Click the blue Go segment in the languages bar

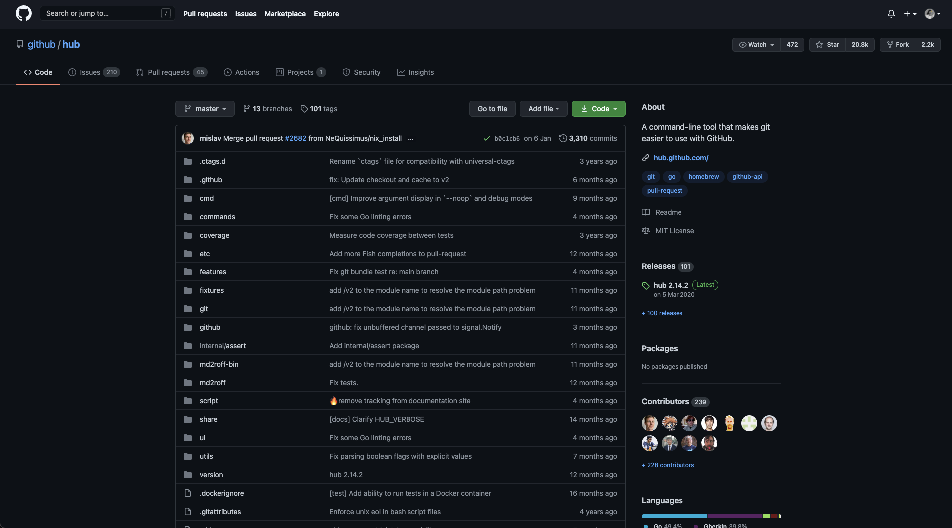coord(675,516)
